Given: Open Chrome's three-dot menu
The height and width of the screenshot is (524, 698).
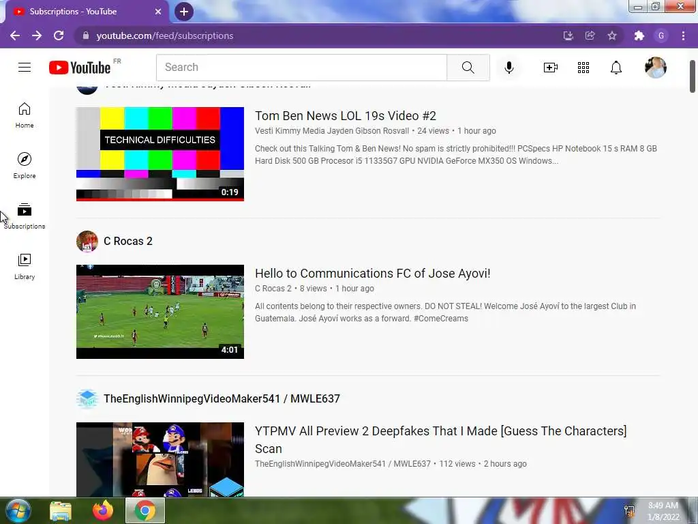Looking at the screenshot, I should tap(683, 35).
